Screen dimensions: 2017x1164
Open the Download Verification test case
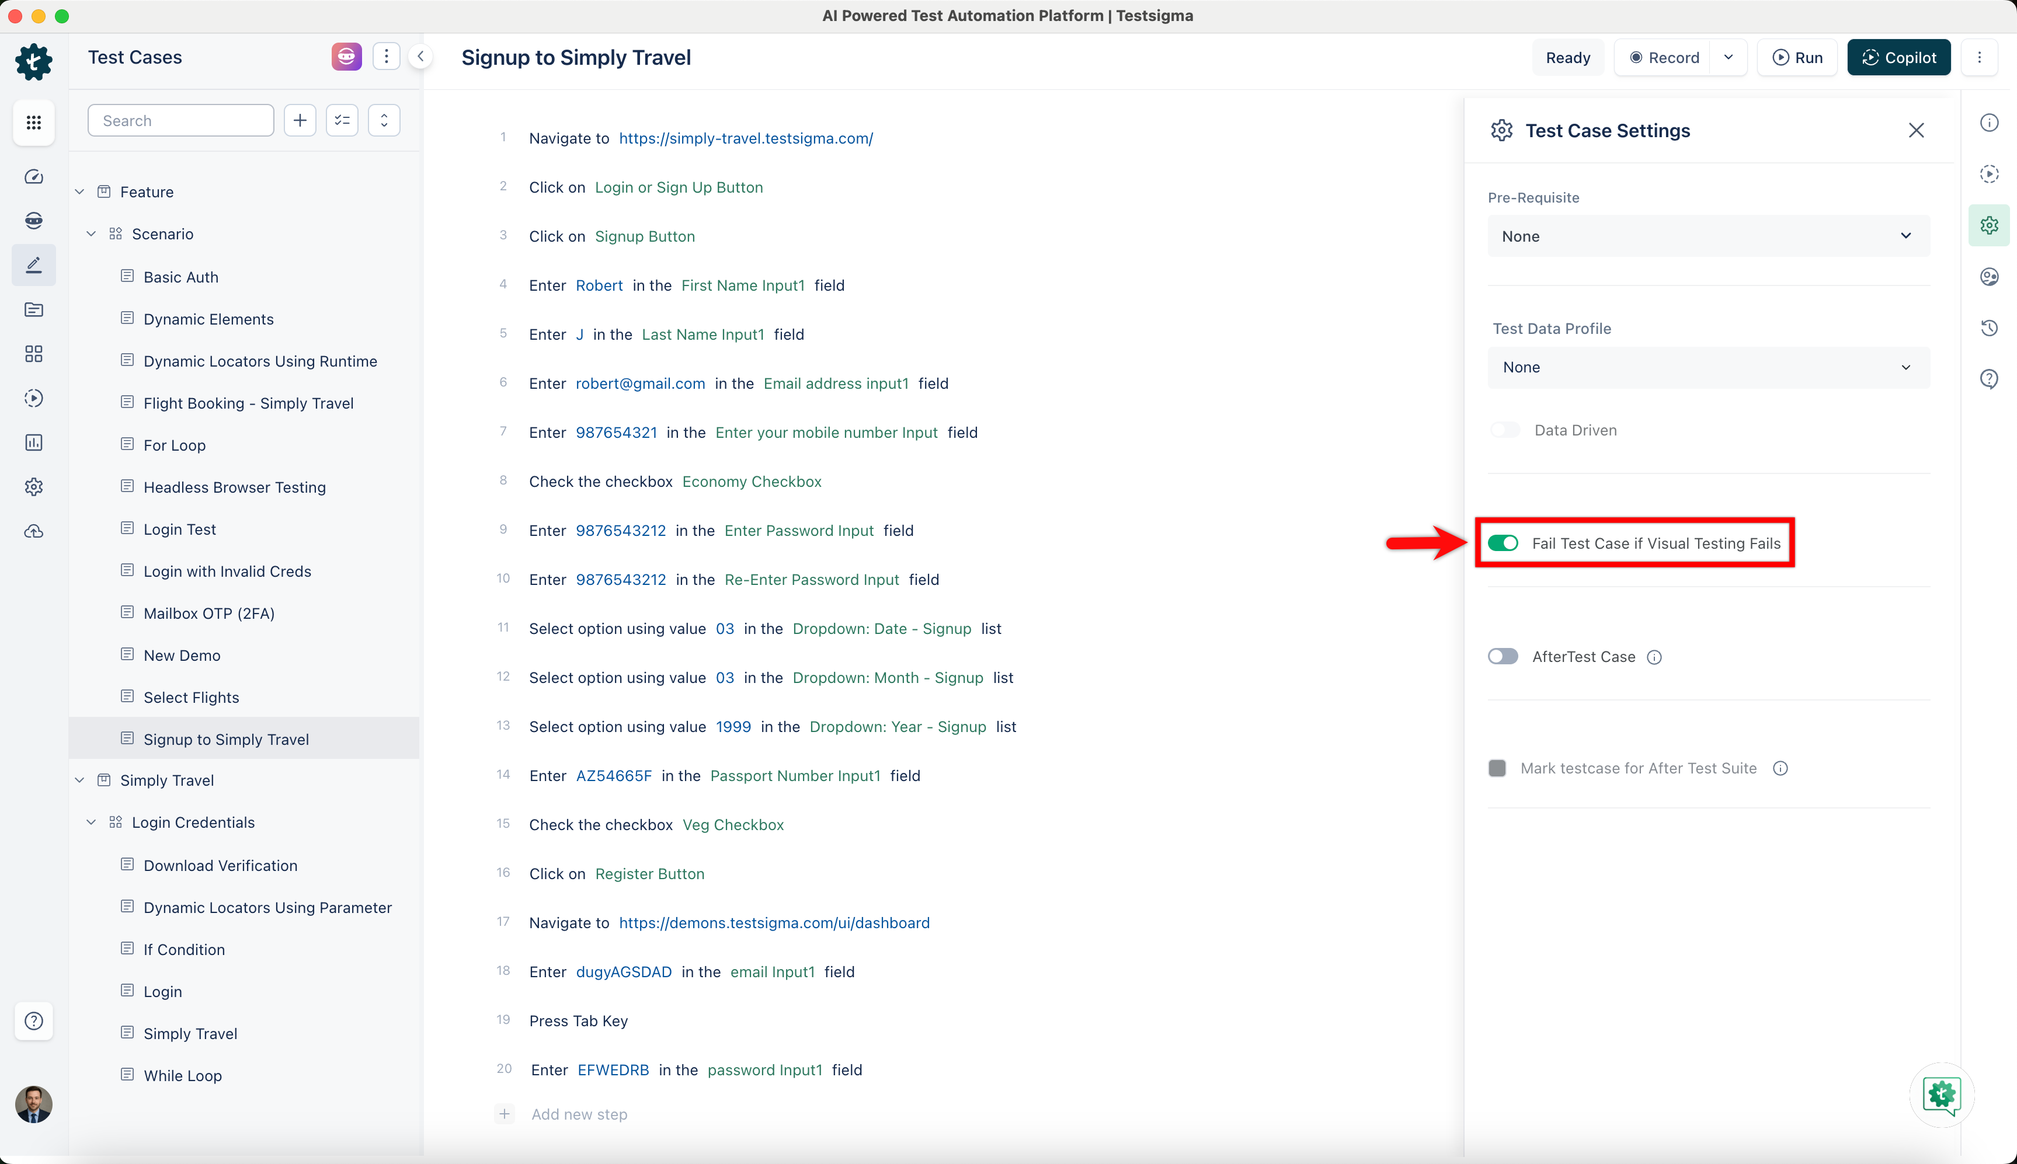tap(220, 866)
